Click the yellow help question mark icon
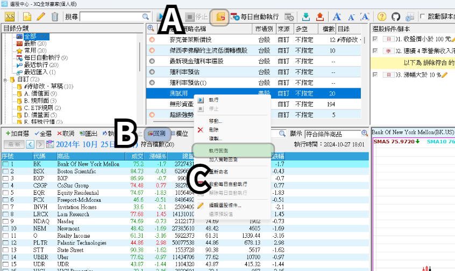The height and width of the screenshot is (271, 455). (381, 17)
